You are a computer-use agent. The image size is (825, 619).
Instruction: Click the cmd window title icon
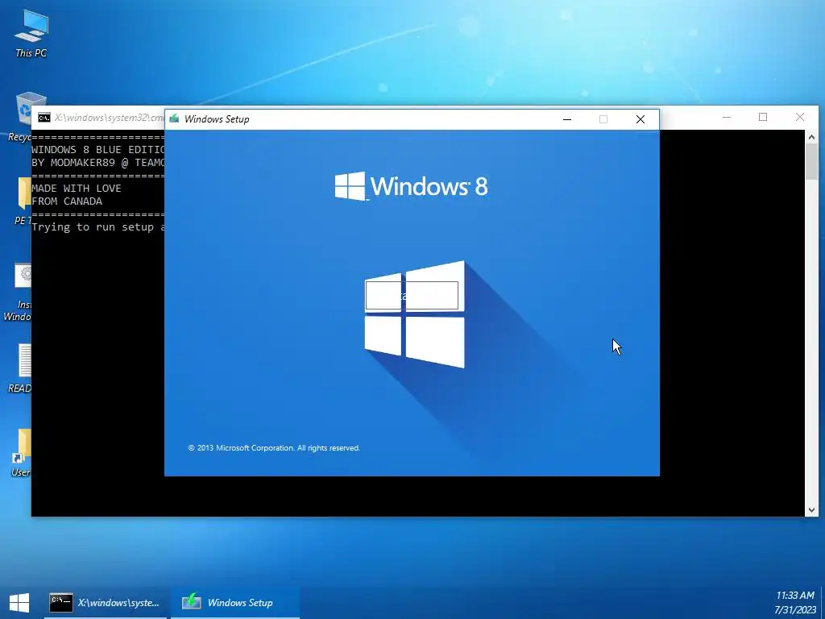pyautogui.click(x=44, y=118)
